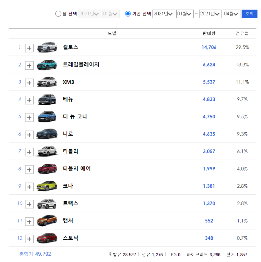Click the 4,833 sales figure
The height and width of the screenshot is (262, 261).
209,100
